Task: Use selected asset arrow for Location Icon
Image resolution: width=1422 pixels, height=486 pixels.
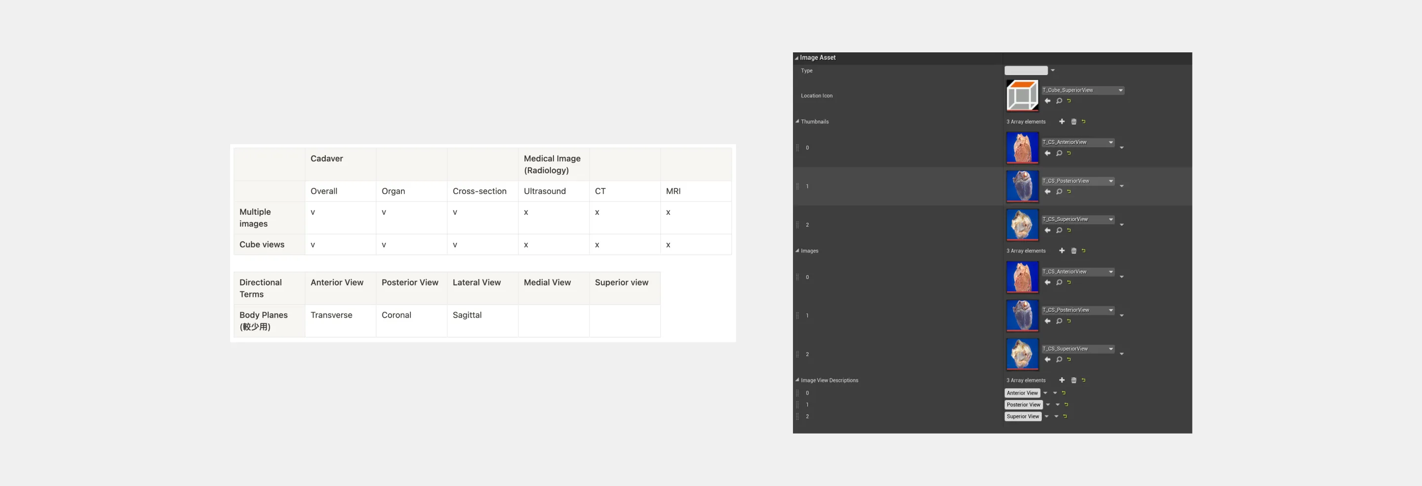Action: click(x=1047, y=101)
